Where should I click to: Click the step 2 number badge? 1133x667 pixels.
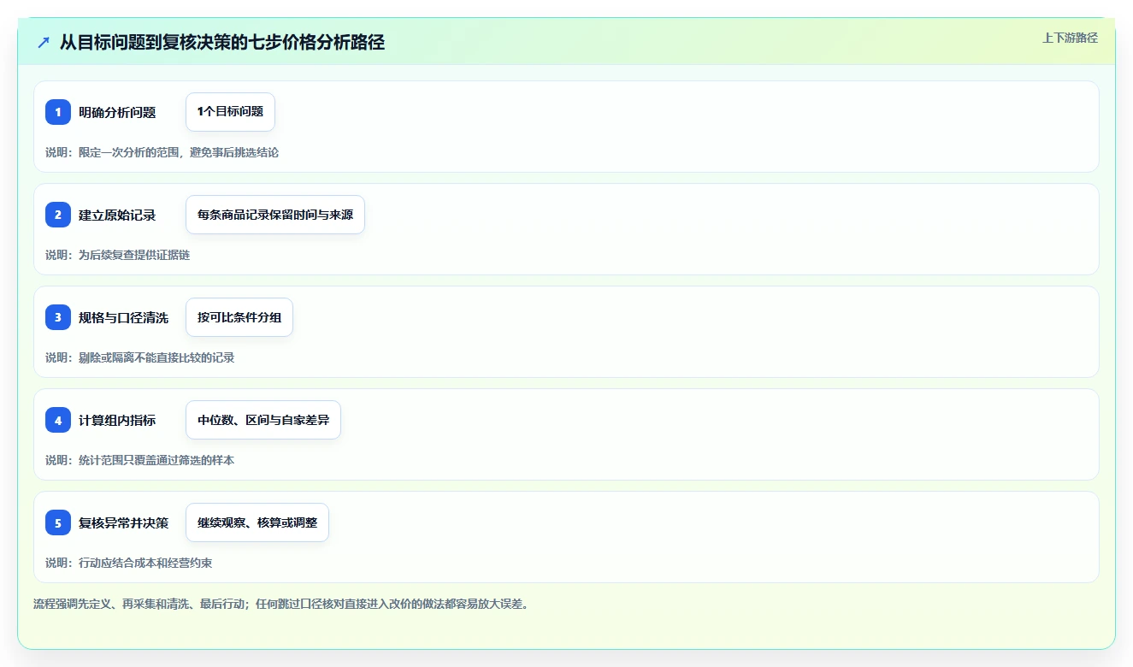coord(58,215)
